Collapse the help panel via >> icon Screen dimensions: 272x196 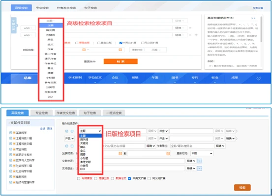point(253,18)
